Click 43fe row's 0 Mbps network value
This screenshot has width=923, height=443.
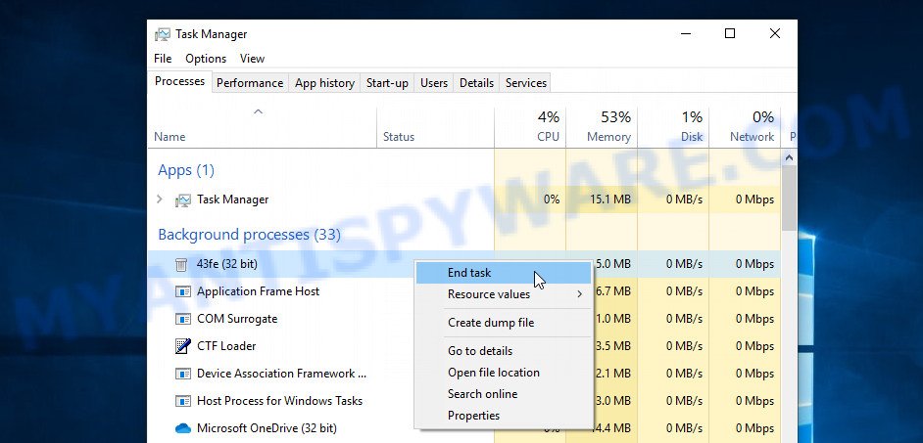(754, 264)
